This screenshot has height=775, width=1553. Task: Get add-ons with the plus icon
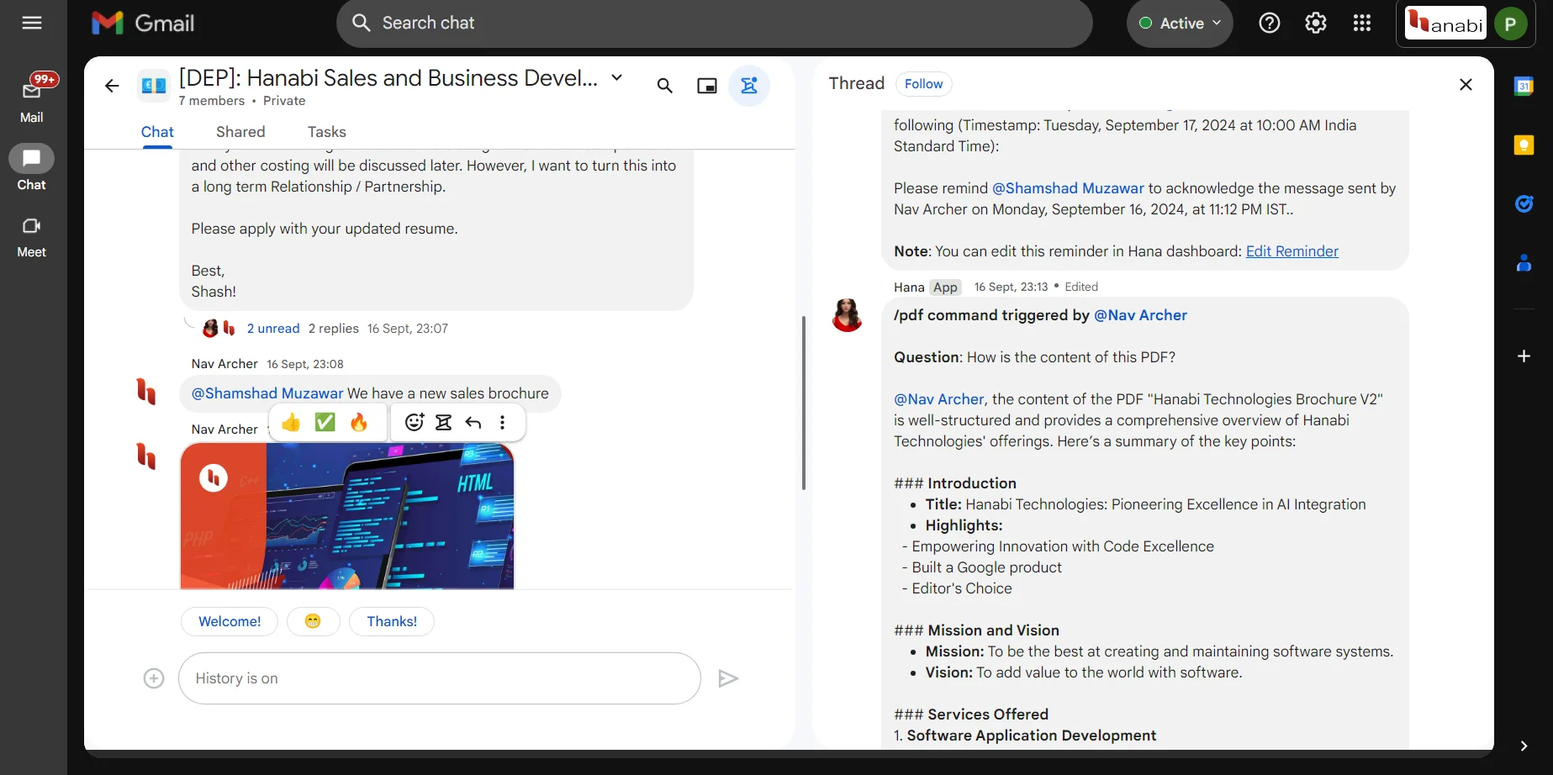(x=1524, y=356)
